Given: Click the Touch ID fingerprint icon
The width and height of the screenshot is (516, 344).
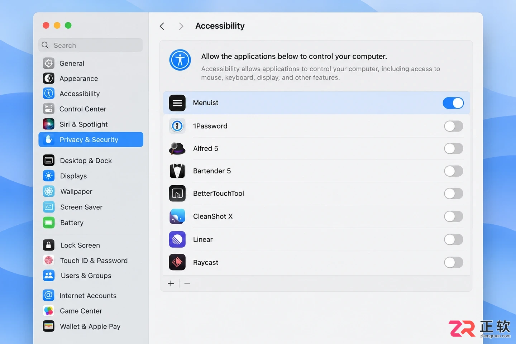Looking at the screenshot, I should (49, 261).
